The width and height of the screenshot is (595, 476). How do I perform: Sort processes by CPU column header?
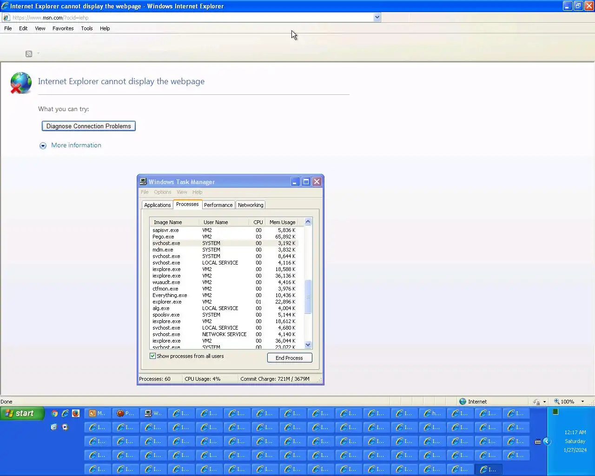258,222
